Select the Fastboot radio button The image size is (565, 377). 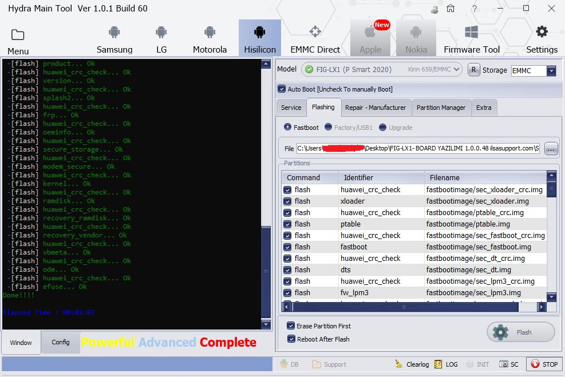[x=287, y=127]
